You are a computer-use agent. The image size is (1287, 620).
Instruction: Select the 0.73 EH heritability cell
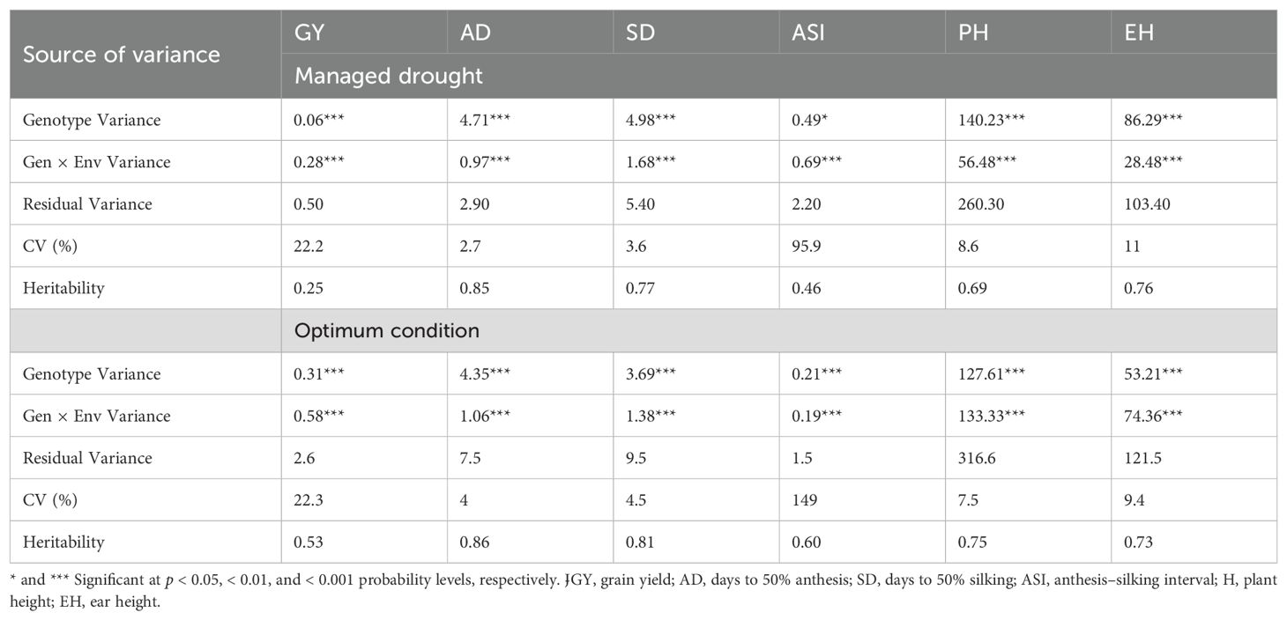(1137, 542)
